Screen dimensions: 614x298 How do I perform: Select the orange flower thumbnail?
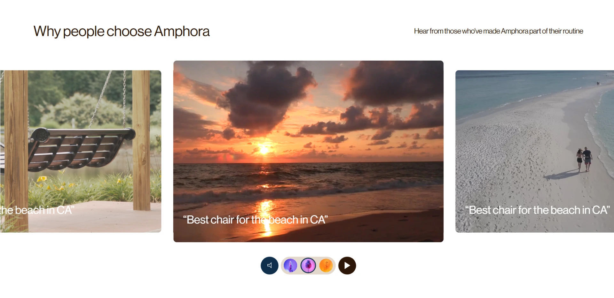click(326, 265)
